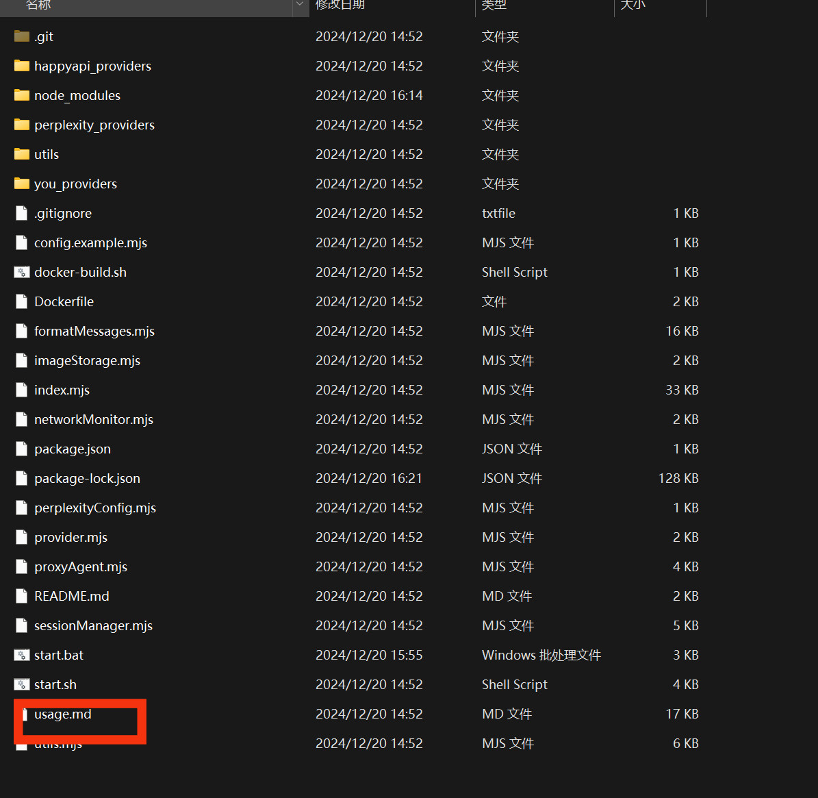The image size is (818, 798).
Task: Click the start.sh script file icon
Action: [x=22, y=684]
